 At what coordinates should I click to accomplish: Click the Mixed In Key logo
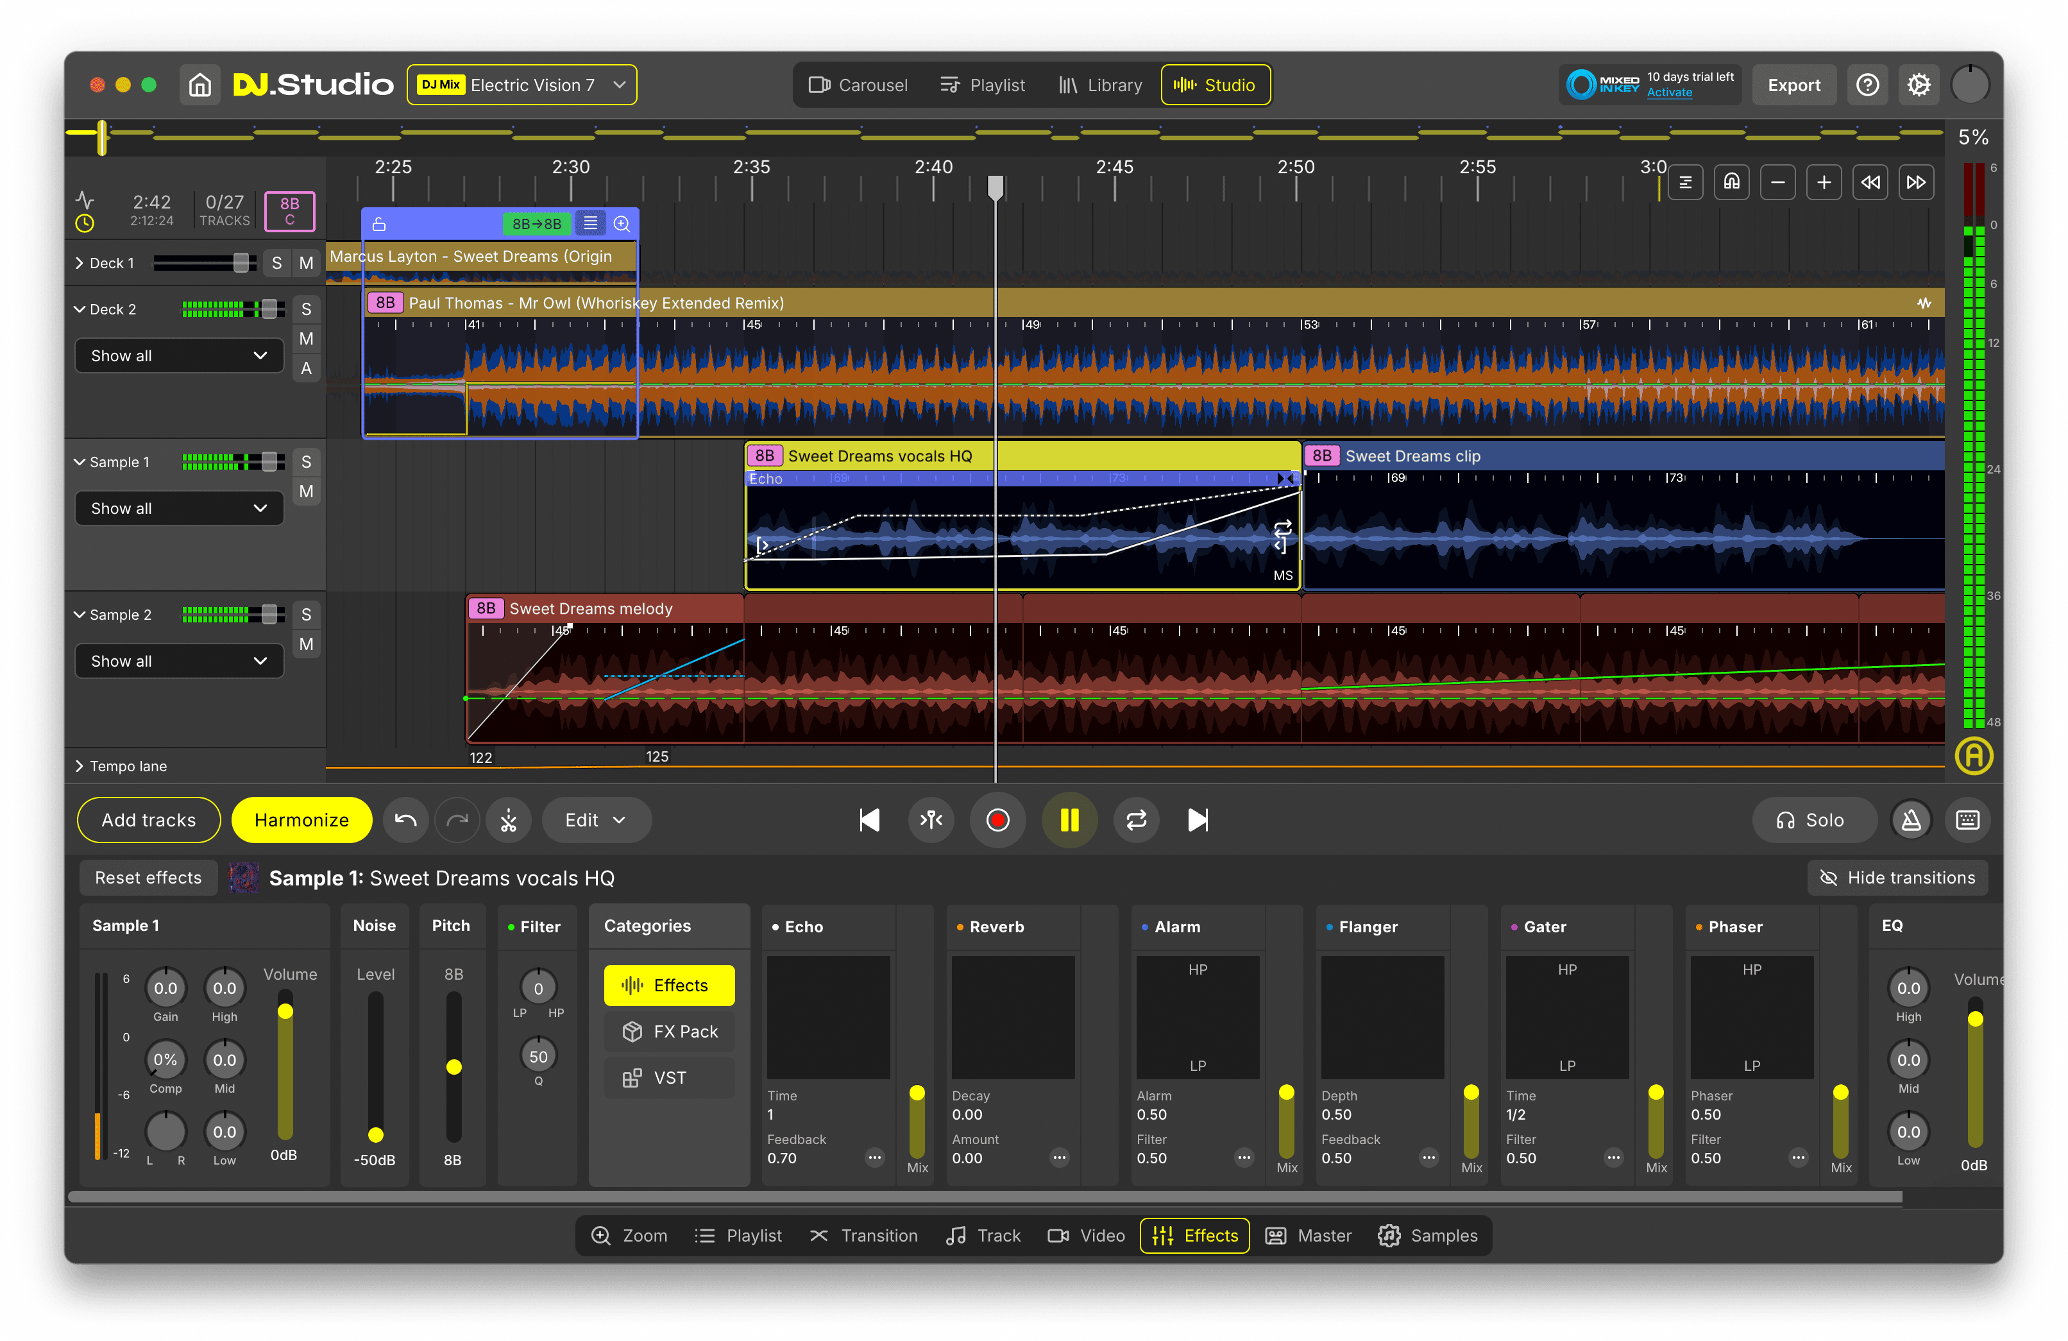pos(1602,85)
